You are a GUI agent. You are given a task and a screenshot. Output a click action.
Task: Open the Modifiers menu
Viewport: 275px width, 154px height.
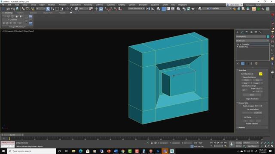(52, 5)
